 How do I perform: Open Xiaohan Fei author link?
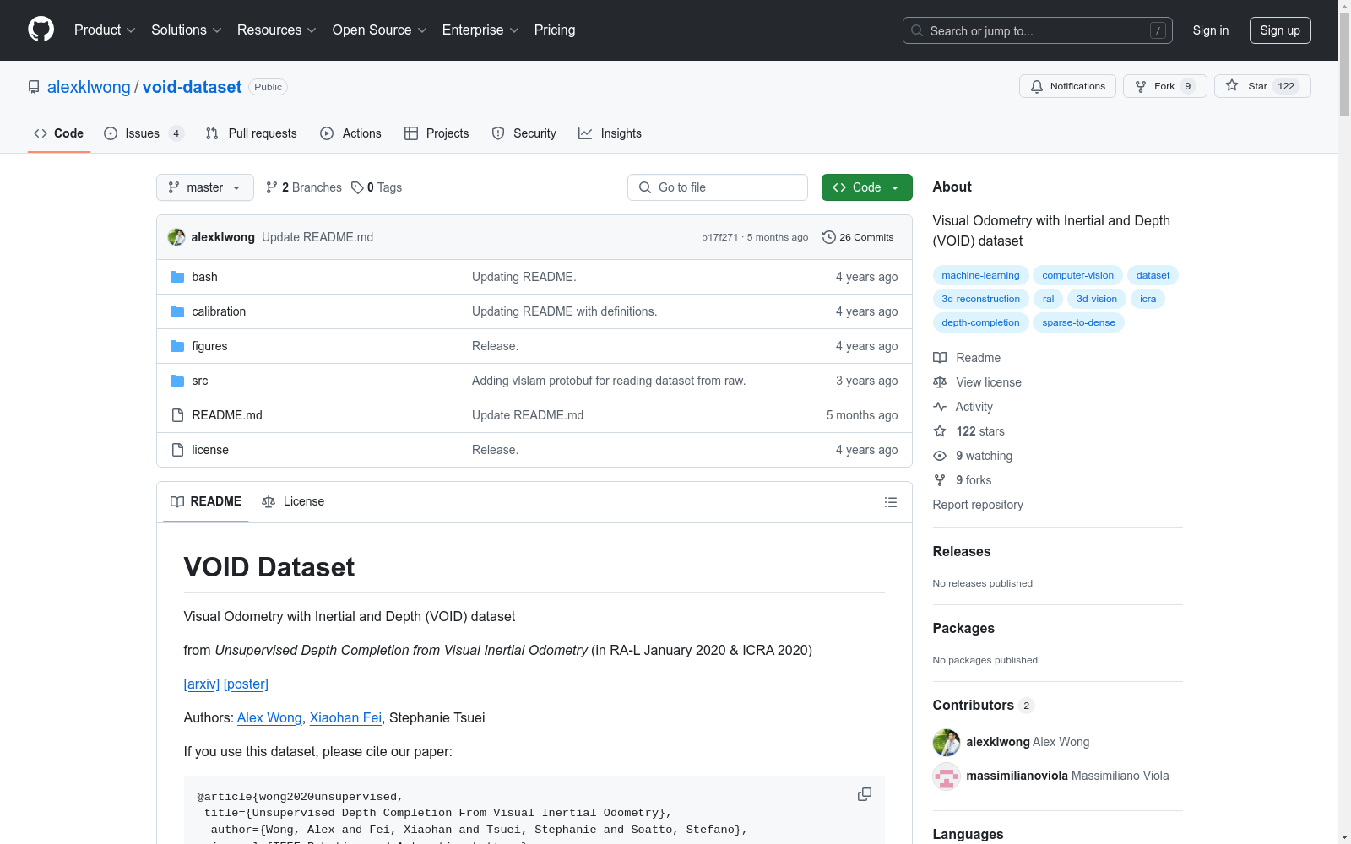click(345, 717)
